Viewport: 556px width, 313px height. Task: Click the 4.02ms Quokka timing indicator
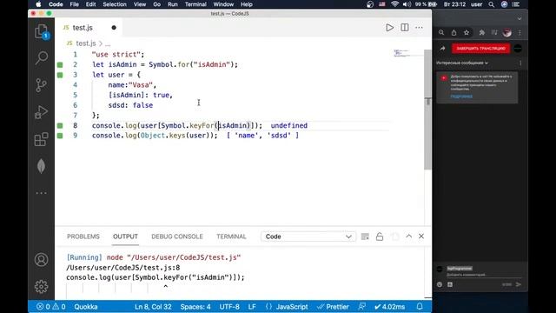pyautogui.click(x=390, y=307)
